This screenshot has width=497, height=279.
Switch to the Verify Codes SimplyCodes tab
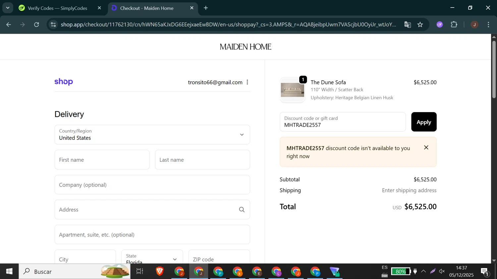pos(57,8)
